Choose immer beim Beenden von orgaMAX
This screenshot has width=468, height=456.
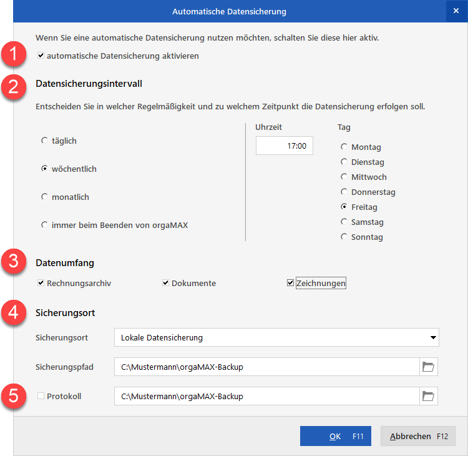click(x=44, y=225)
